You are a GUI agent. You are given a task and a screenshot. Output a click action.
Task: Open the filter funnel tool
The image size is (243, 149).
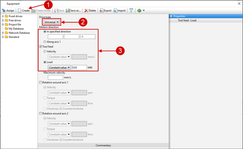tap(131, 11)
